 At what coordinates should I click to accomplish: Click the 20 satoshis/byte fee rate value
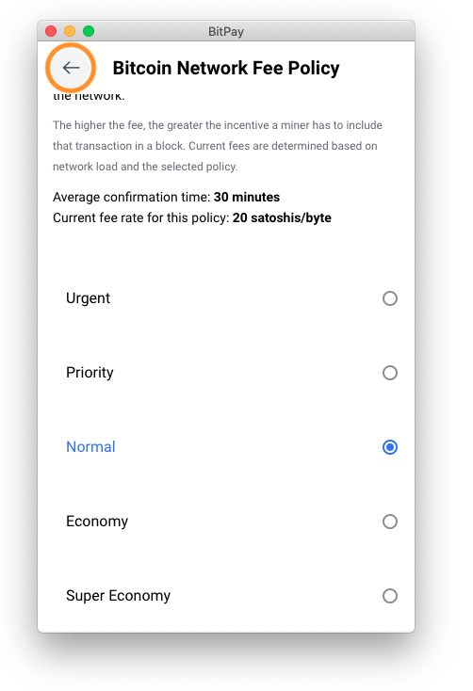click(x=282, y=217)
